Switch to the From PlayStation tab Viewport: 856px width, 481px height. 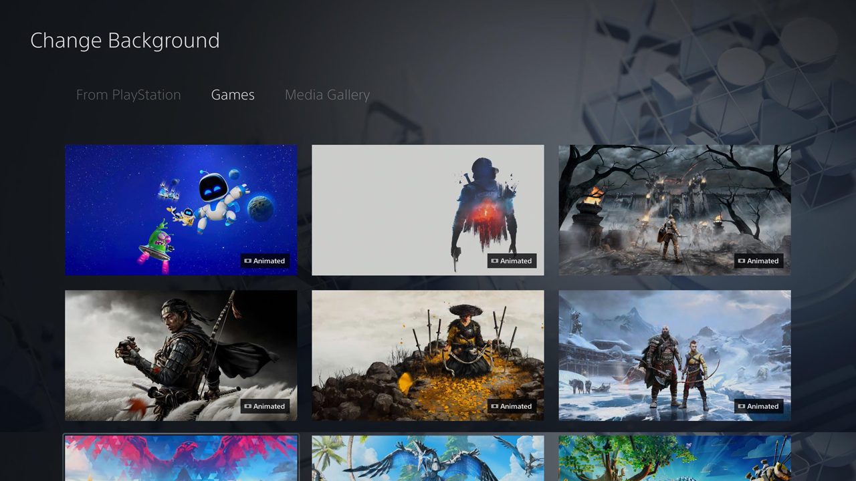point(128,95)
